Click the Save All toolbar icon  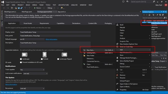21,8
